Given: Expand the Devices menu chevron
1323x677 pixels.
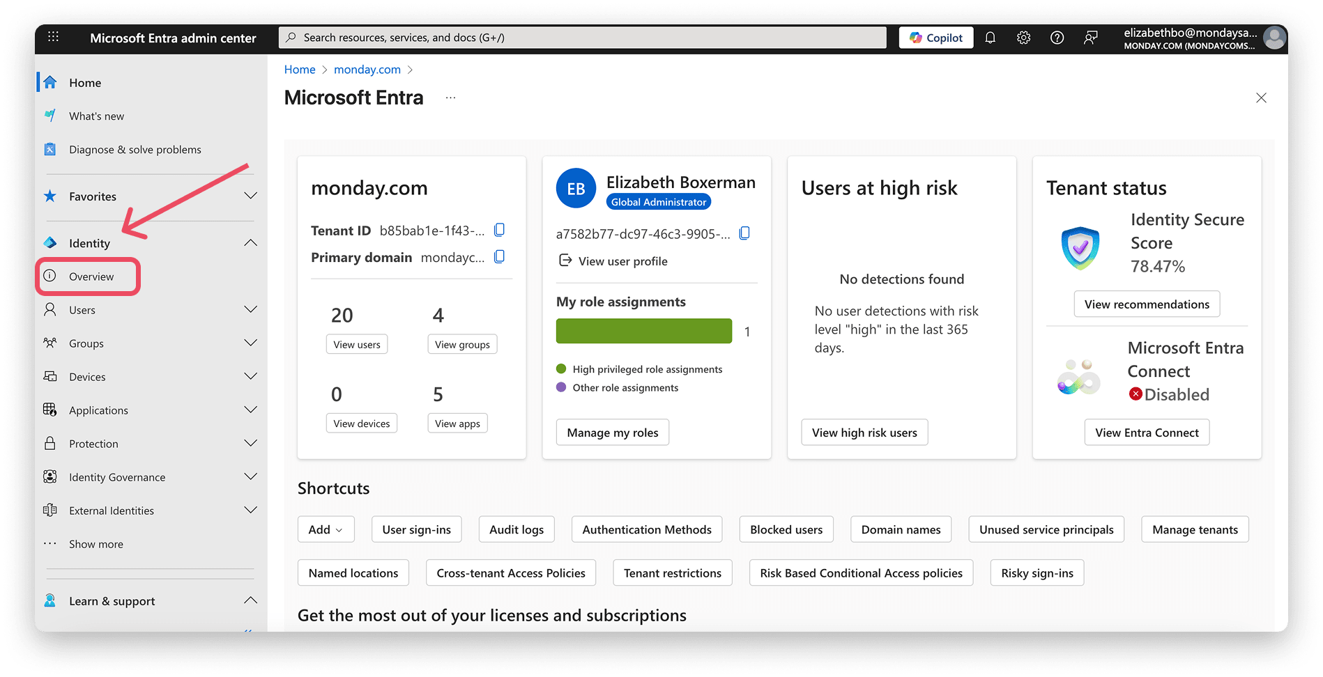Looking at the screenshot, I should click(x=251, y=376).
